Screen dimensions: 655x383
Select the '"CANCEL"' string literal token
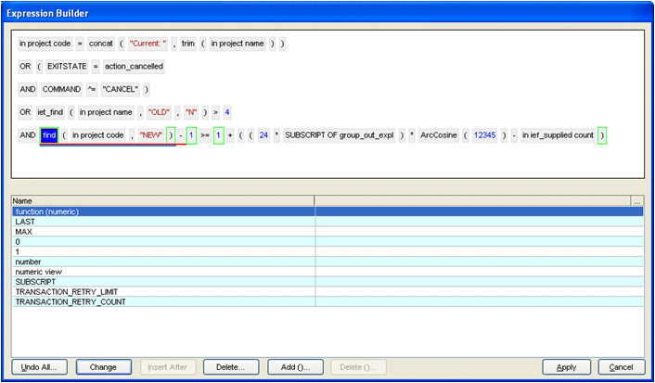(120, 90)
